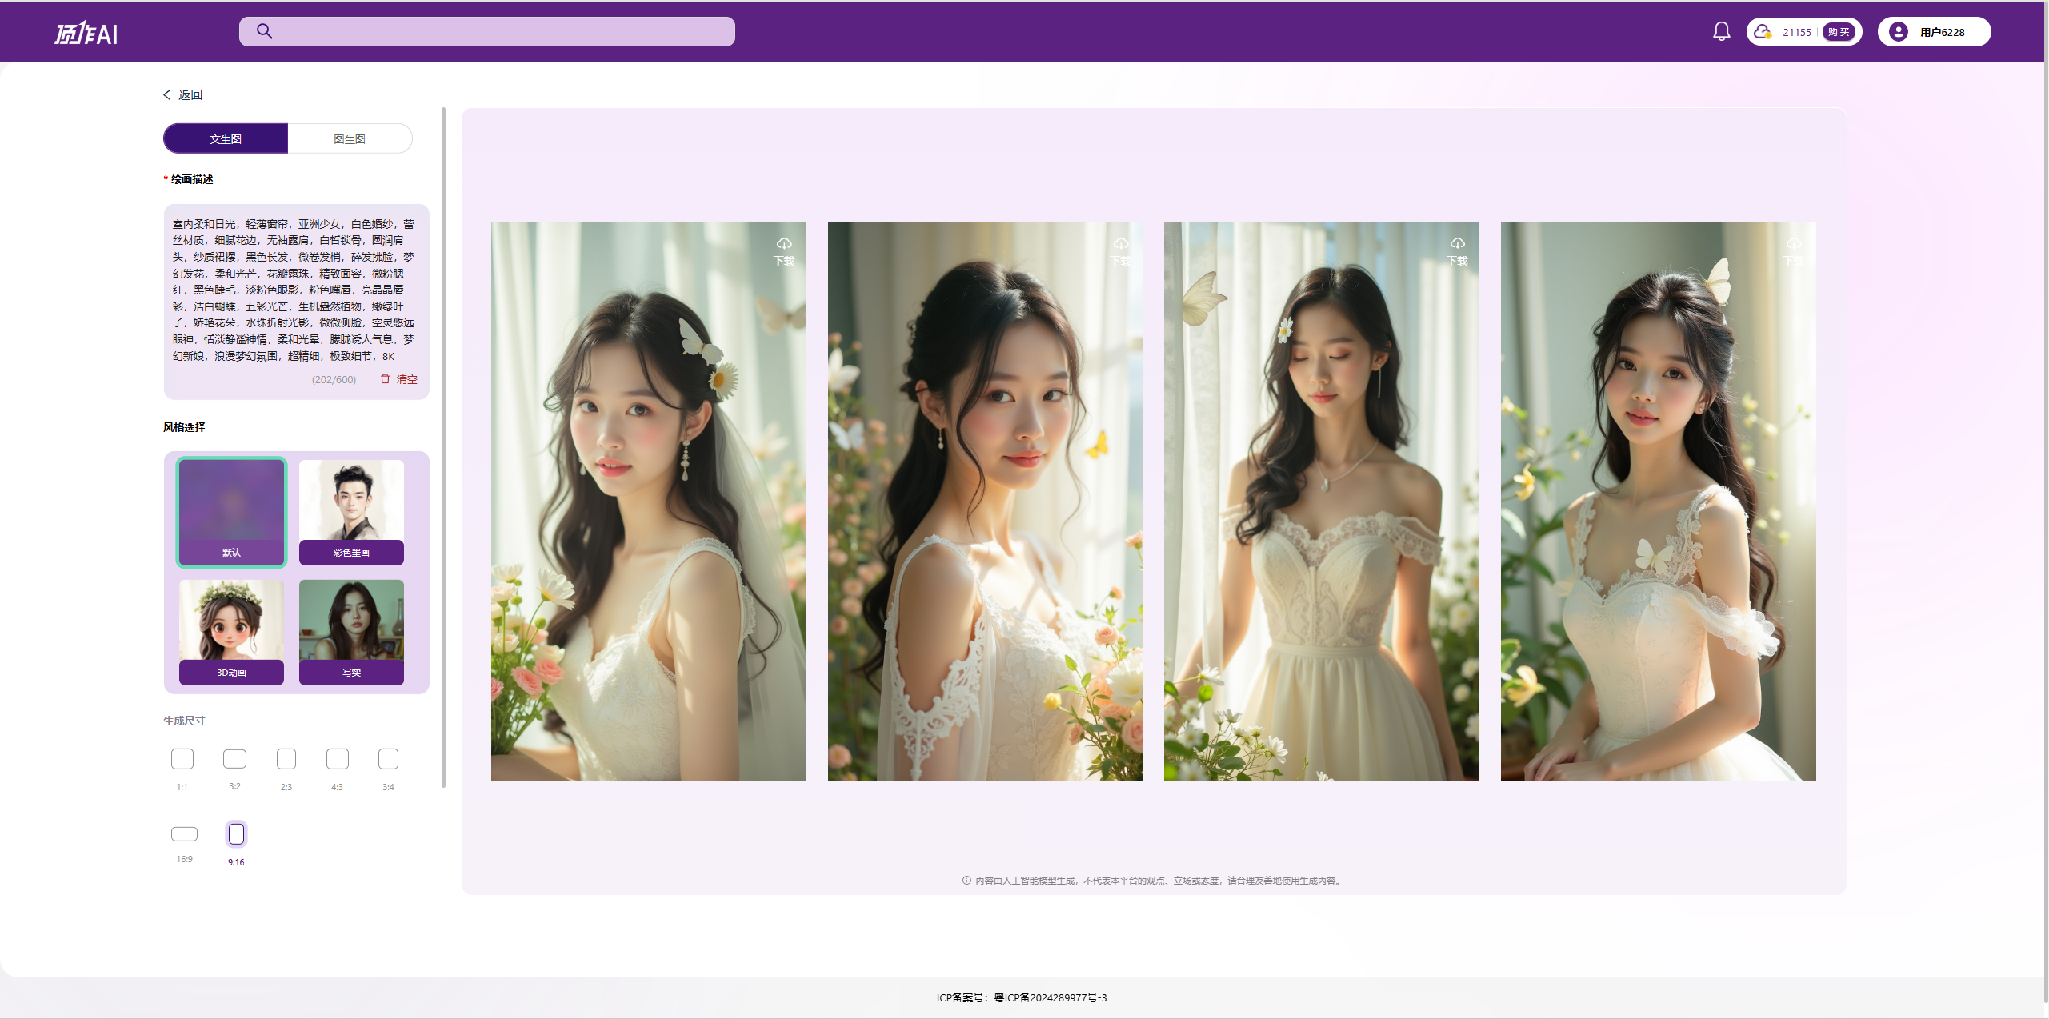Click the 顽作AI logo
The height and width of the screenshot is (1019, 2049).
86,33
